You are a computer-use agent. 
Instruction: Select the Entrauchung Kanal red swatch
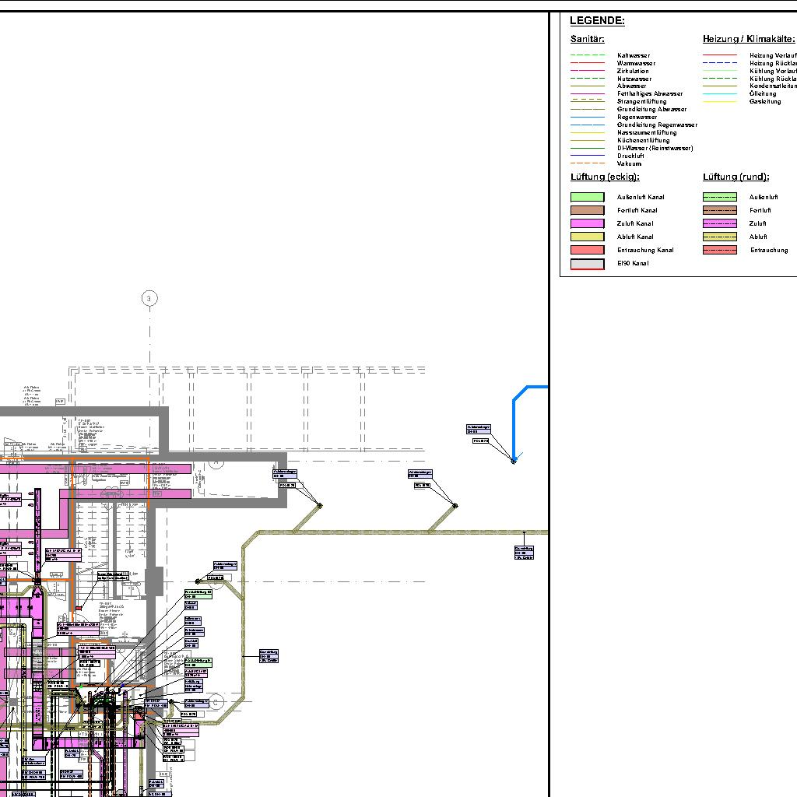tap(587, 251)
